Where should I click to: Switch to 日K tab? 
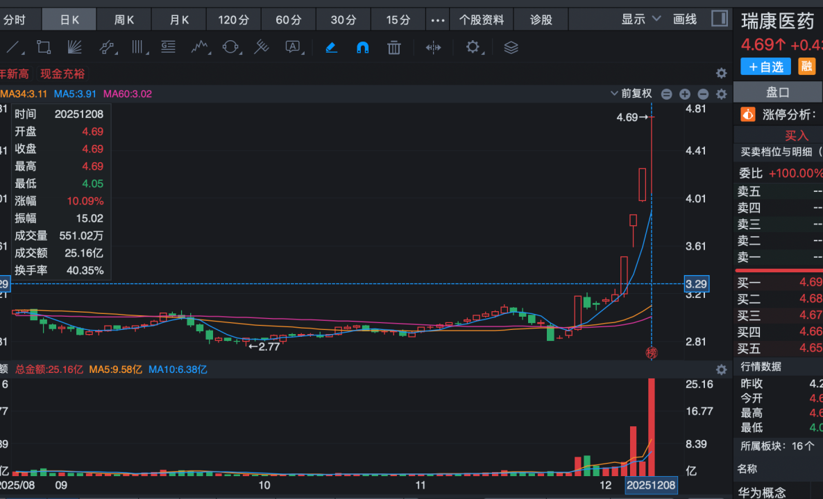(x=69, y=20)
